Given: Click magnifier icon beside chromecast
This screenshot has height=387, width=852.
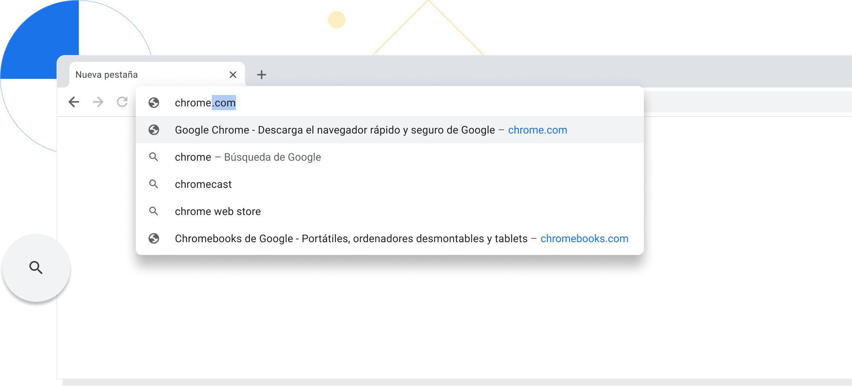Looking at the screenshot, I should 154,184.
